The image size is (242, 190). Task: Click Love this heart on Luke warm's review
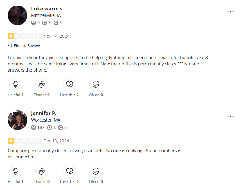[x=69, y=84]
